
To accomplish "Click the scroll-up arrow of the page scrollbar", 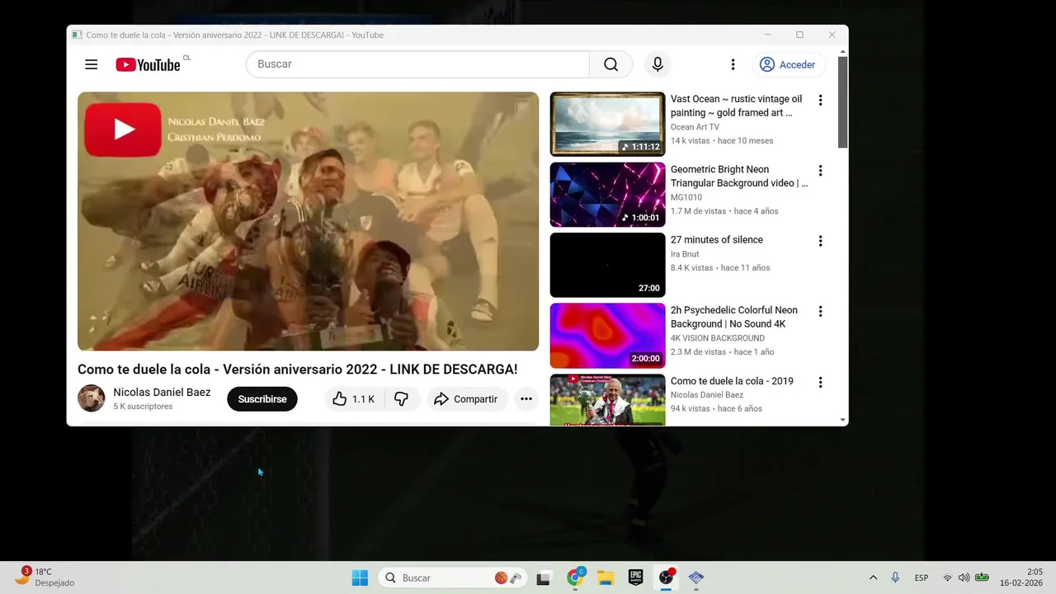I will pos(842,51).
